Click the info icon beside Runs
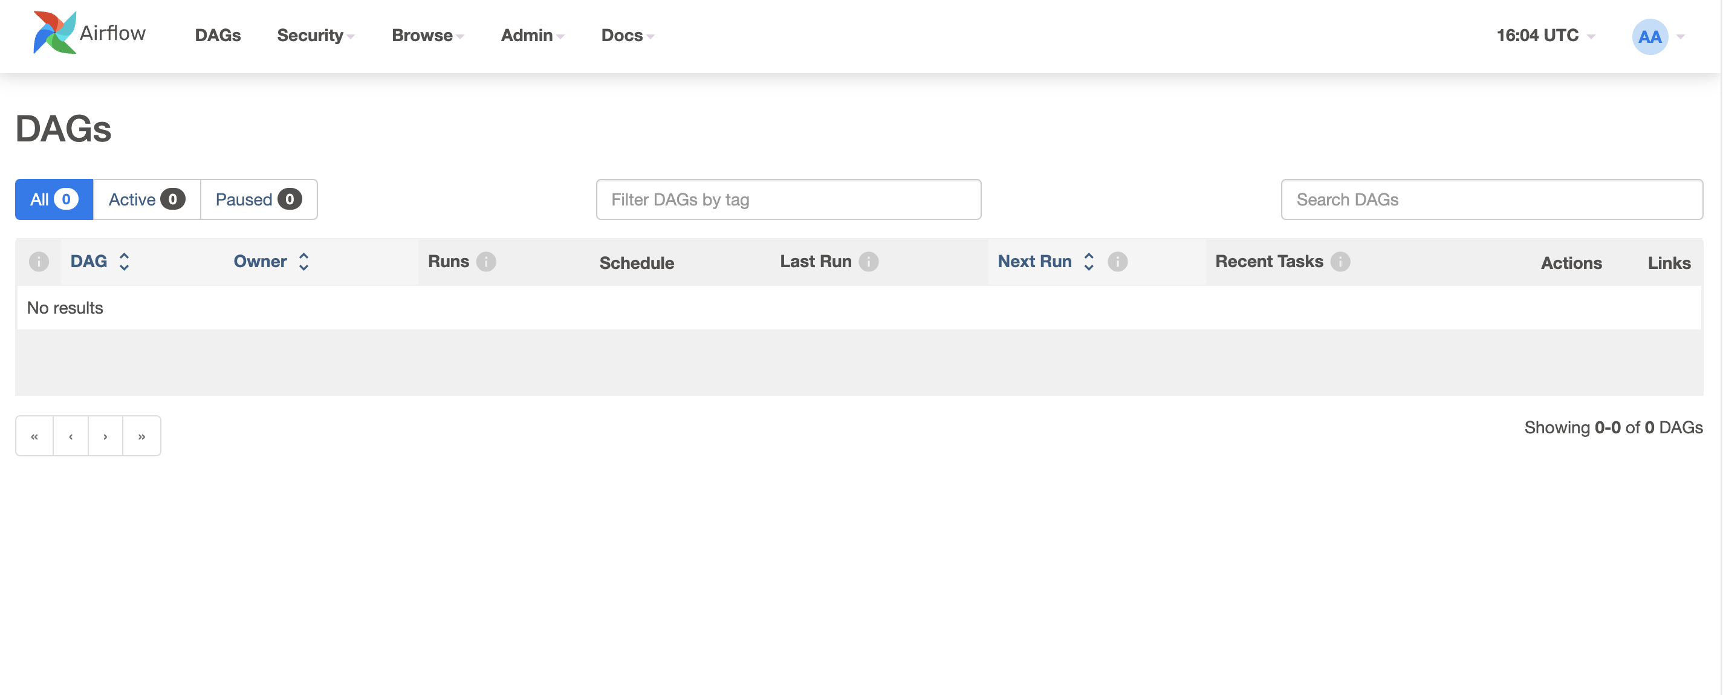Image resolution: width=1723 pixels, height=695 pixels. [x=485, y=262]
